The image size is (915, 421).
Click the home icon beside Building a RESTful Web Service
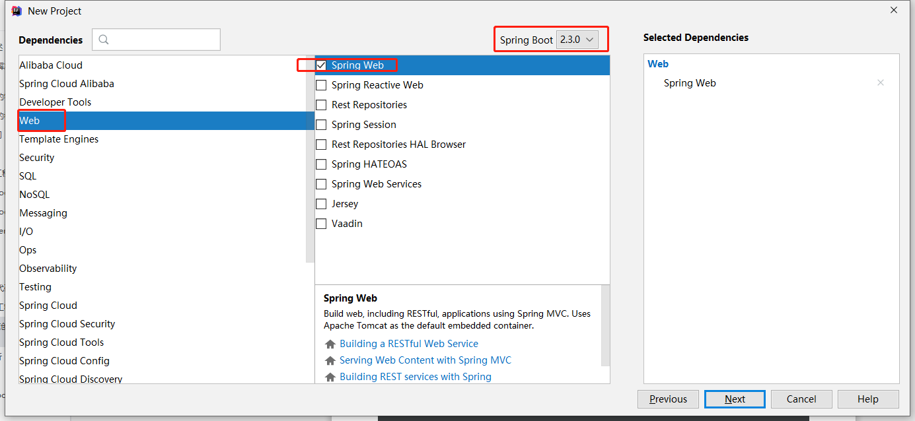(x=330, y=344)
